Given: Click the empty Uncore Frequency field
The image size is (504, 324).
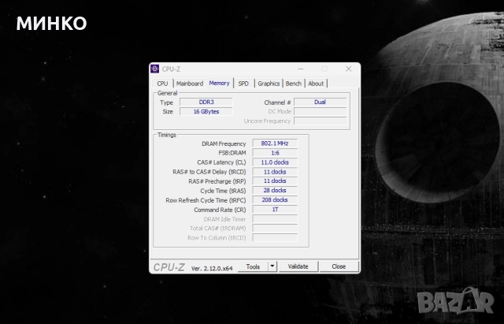Looking at the screenshot, I should (321, 121).
